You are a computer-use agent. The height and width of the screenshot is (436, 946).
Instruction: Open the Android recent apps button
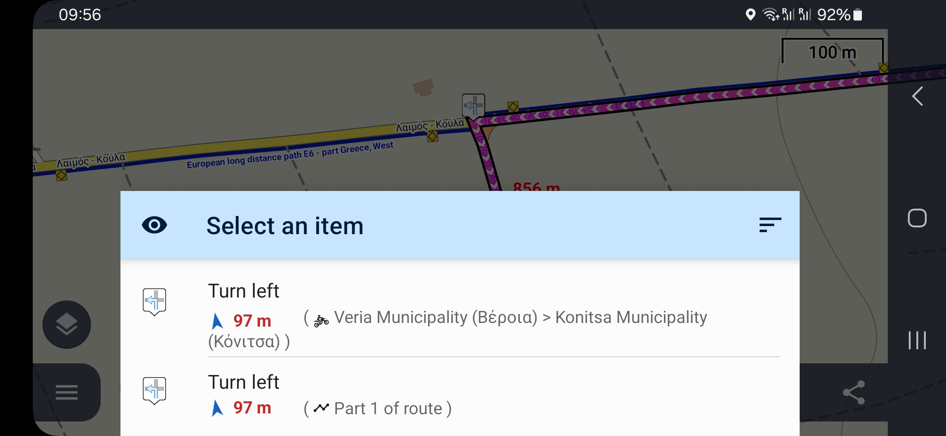917,340
